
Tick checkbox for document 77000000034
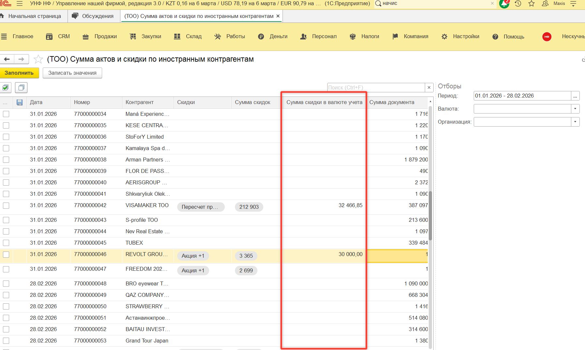click(x=6, y=114)
